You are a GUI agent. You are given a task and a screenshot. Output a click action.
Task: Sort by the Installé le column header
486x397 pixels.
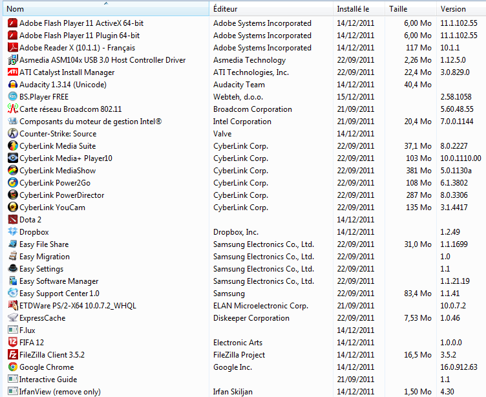pos(359,9)
